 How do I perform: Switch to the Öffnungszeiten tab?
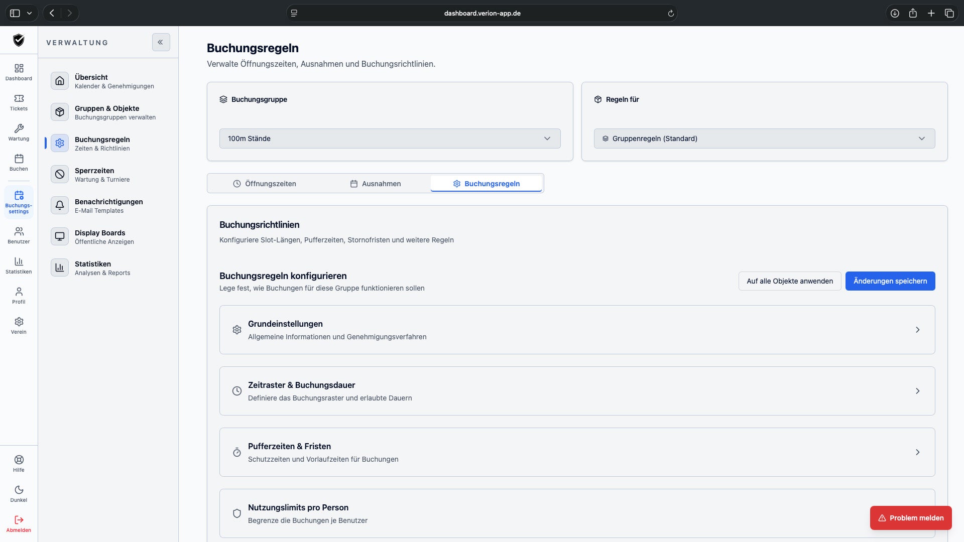(265, 184)
